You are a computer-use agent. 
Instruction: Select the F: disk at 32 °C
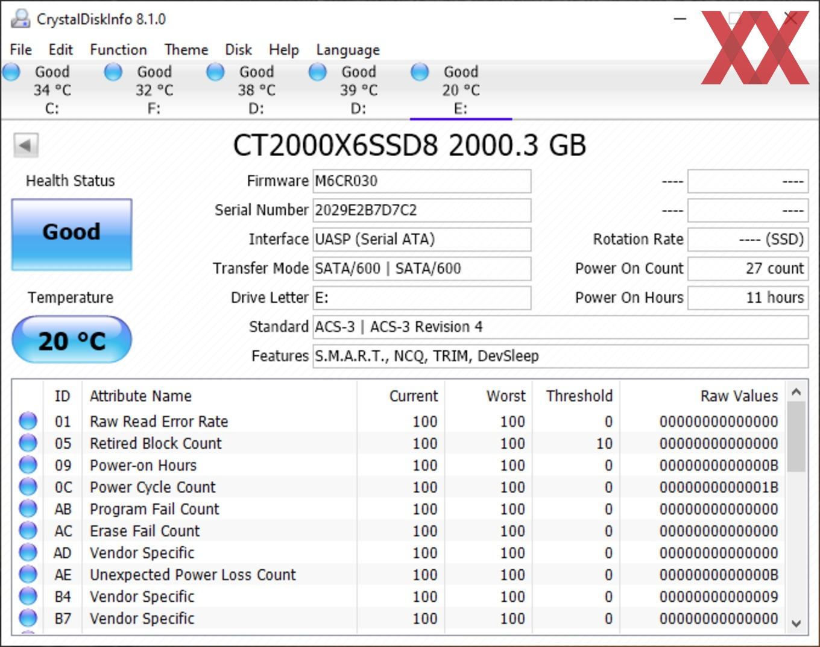coord(154,90)
